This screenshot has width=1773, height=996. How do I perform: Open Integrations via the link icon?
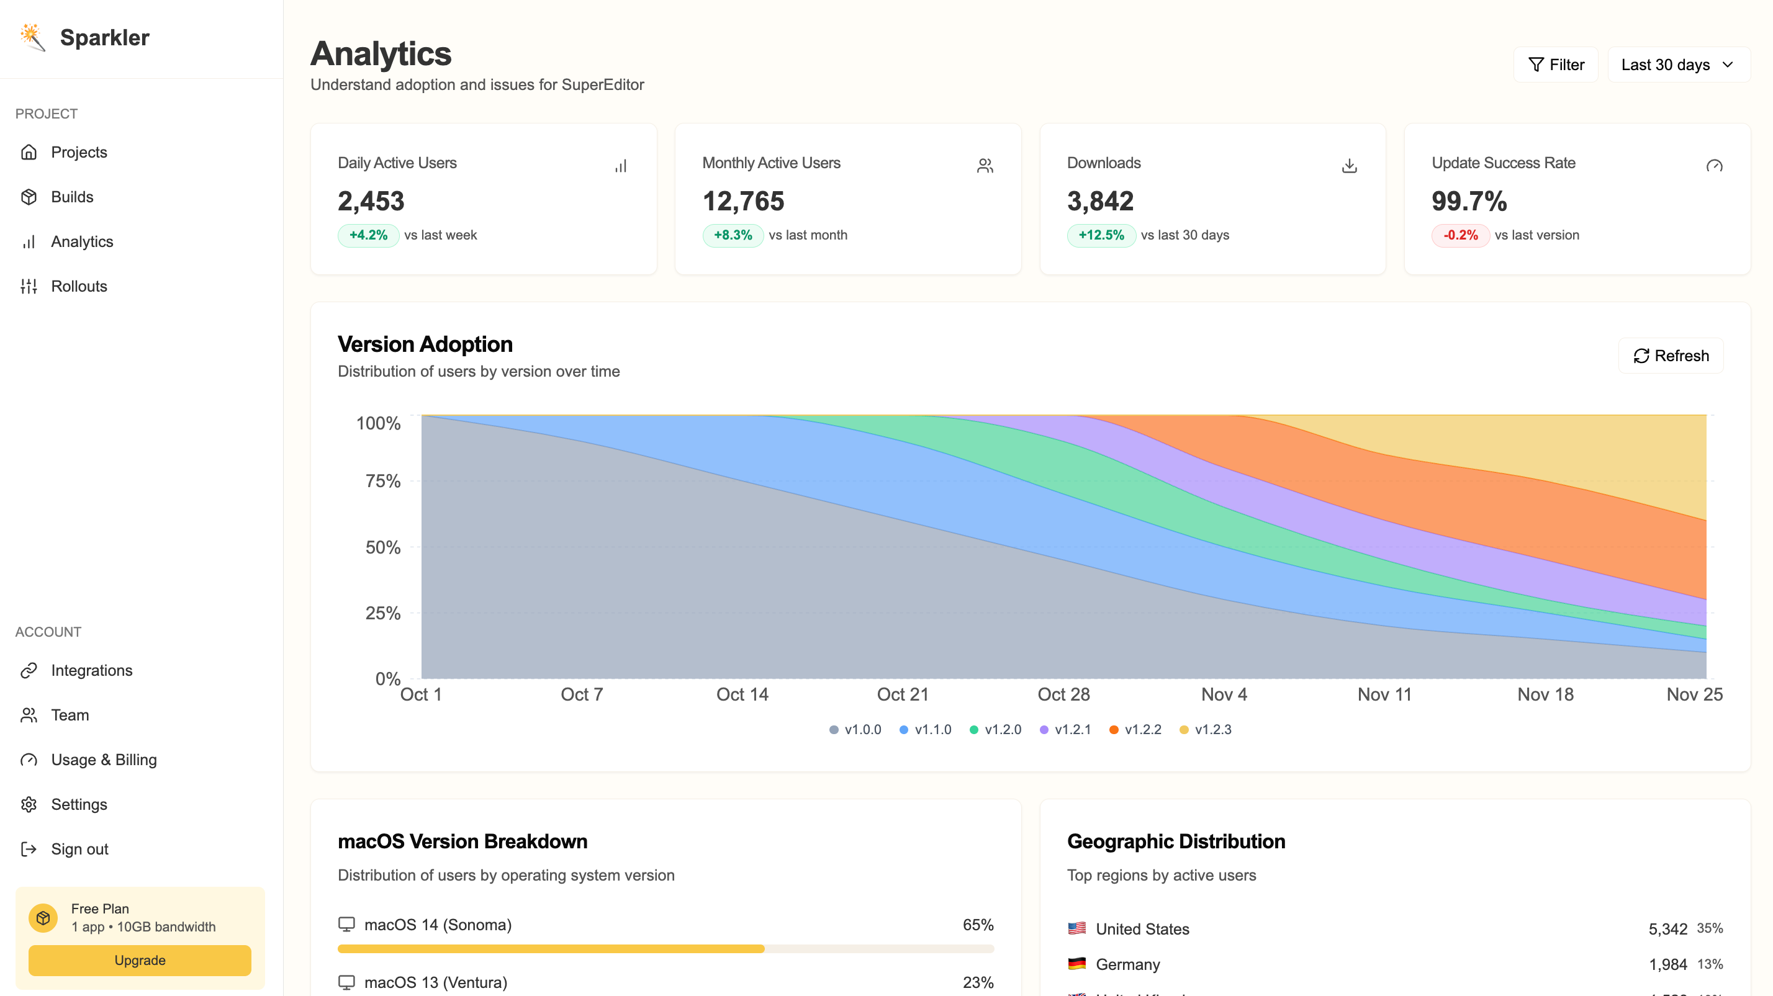pyautogui.click(x=29, y=670)
